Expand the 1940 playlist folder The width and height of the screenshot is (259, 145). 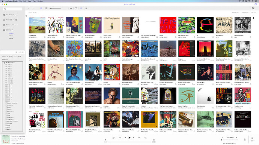[x=11, y=85]
